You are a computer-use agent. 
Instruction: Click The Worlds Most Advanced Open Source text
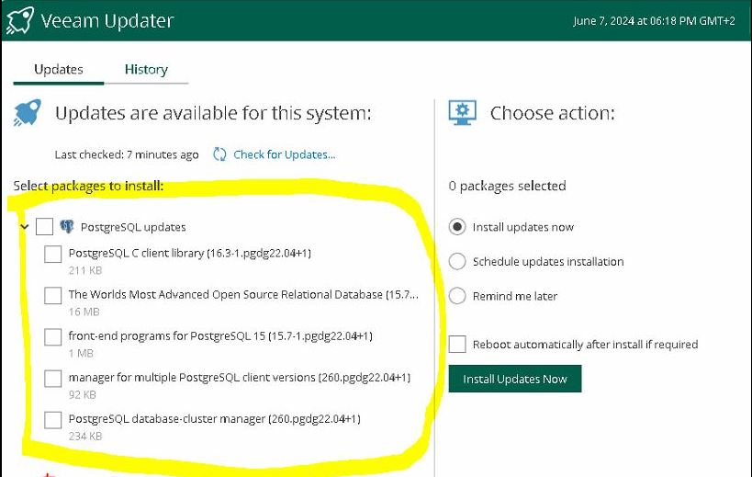[x=243, y=294]
